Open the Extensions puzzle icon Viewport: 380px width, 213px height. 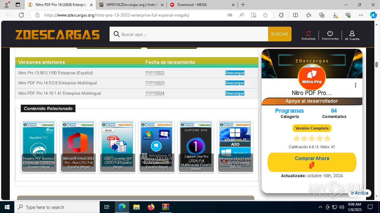(x=281, y=15)
